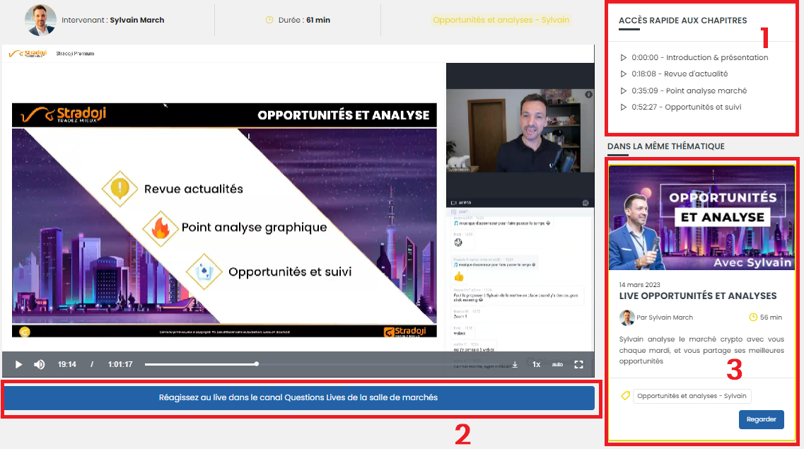The height and width of the screenshot is (449, 804).
Task: Click the heading ACCÈS RAPIDE AUX CHAPITRES
Action: pyautogui.click(x=682, y=21)
